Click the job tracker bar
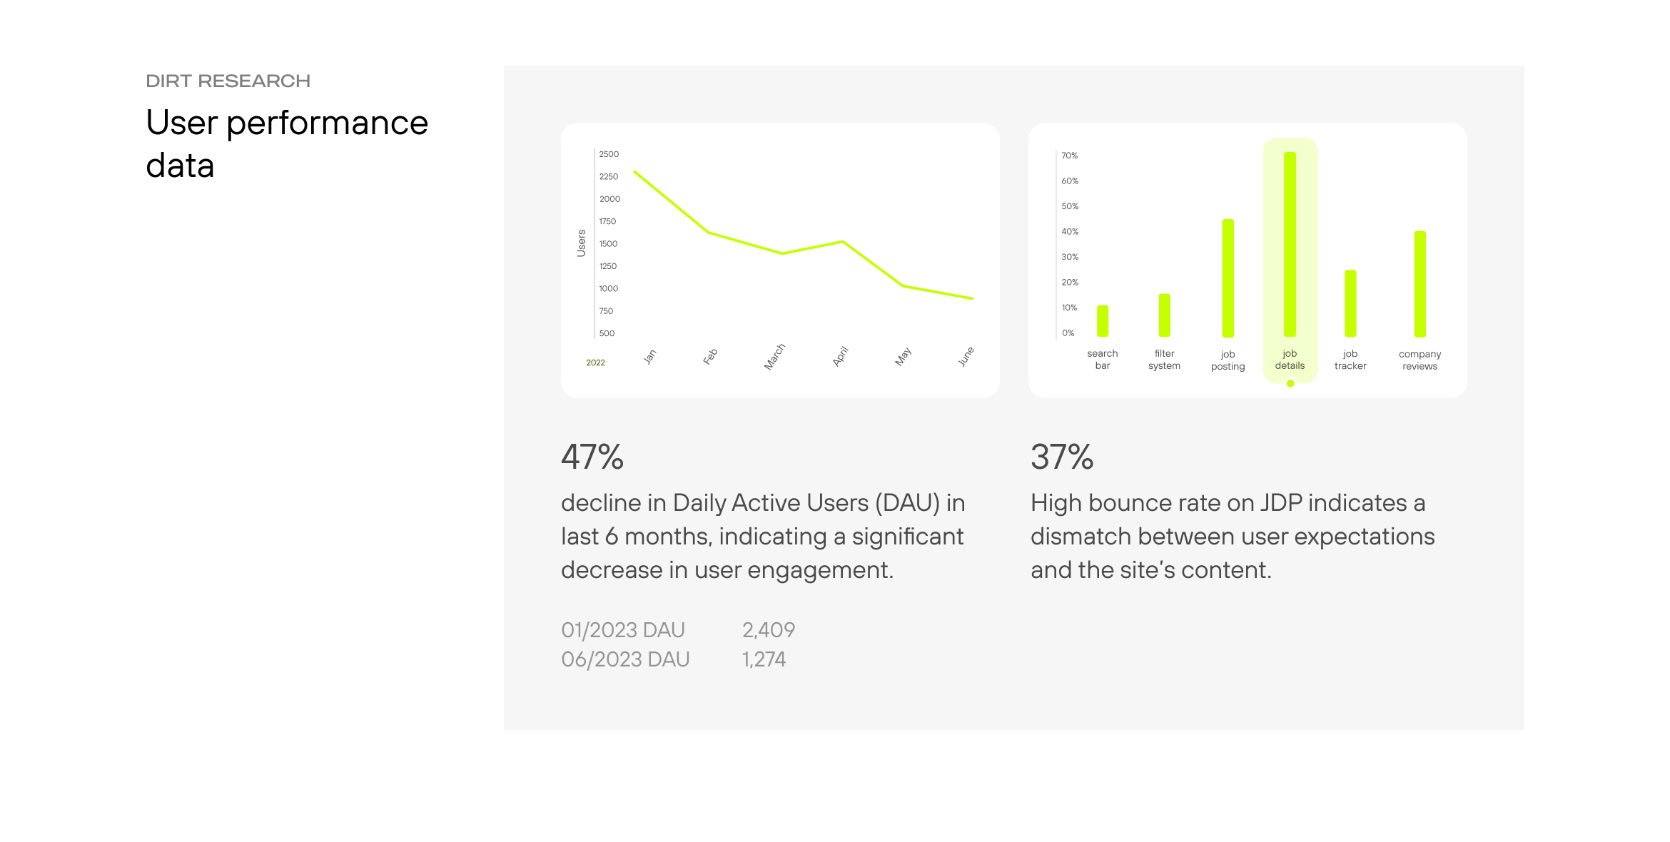Image resolution: width=1670 pixels, height=842 pixels. 1350,303
